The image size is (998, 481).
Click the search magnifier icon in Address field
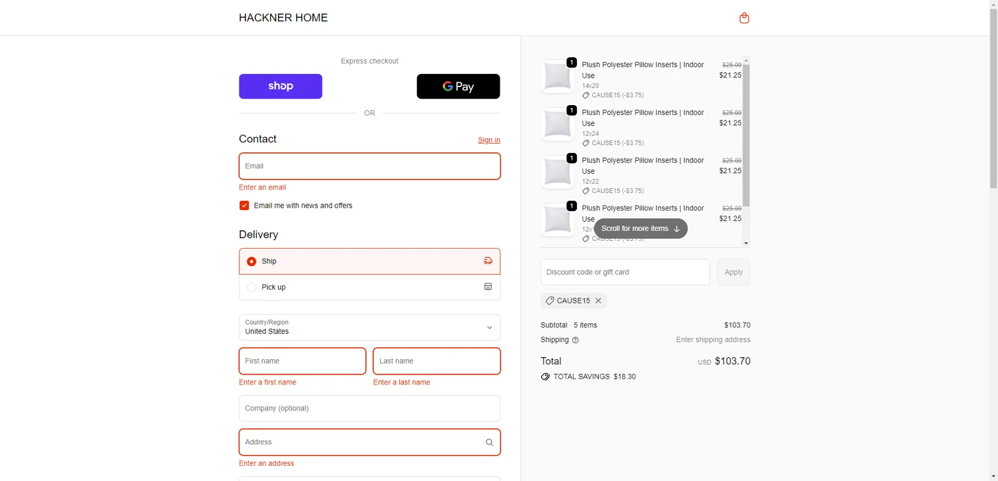(489, 442)
